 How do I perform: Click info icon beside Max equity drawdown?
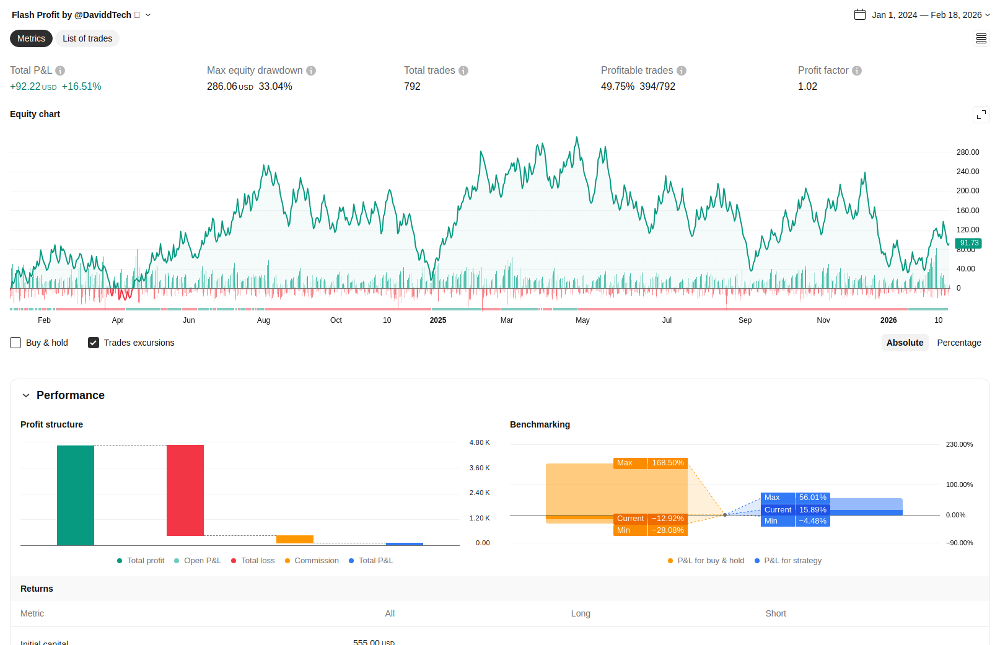tap(311, 71)
